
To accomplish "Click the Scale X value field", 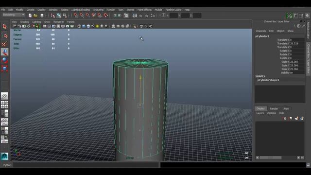I will pos(297,62).
